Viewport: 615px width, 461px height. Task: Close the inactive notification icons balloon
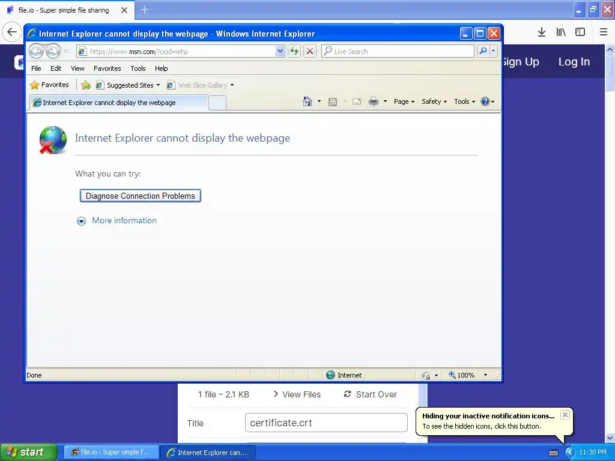[x=565, y=415]
